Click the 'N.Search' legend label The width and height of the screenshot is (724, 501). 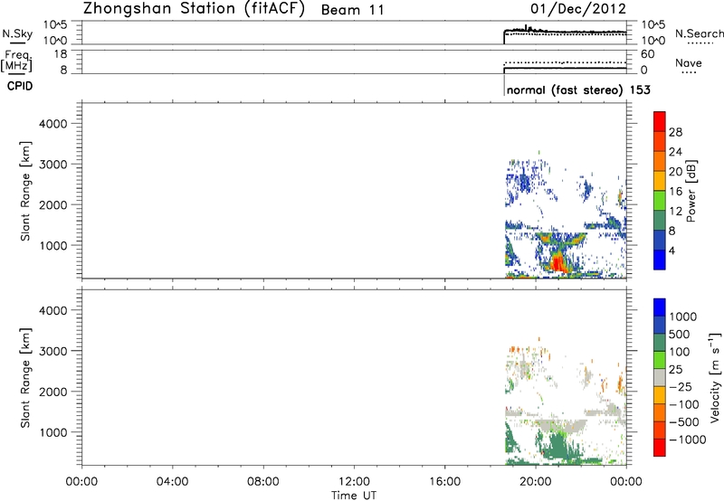699,33
